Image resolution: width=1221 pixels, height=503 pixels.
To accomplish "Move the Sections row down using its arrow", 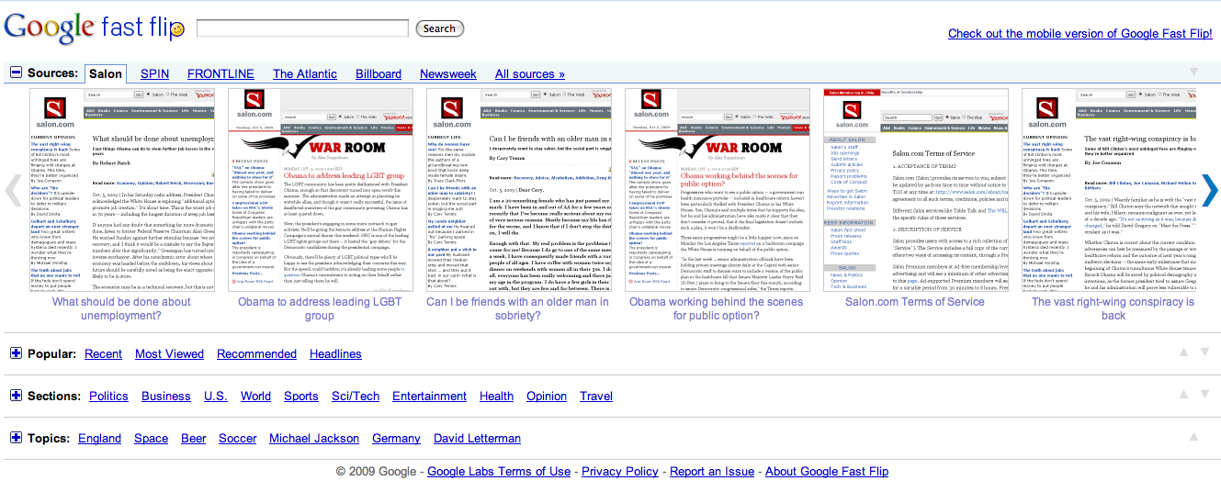I will tap(1204, 394).
